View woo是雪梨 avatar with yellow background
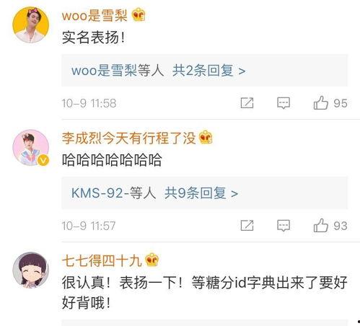Screen dimensions: 360x326 pyautogui.click(x=30, y=25)
